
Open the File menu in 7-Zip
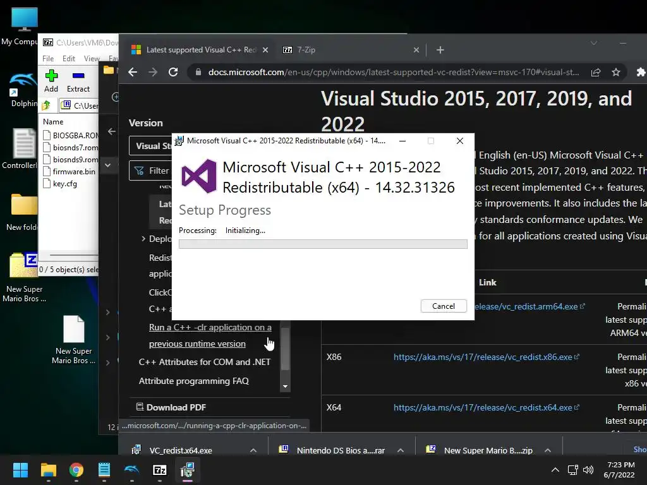click(48, 59)
